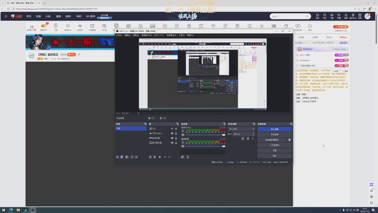This screenshot has height=213, width=378.
Task: Open Windows Start menu
Action: coord(3,210)
